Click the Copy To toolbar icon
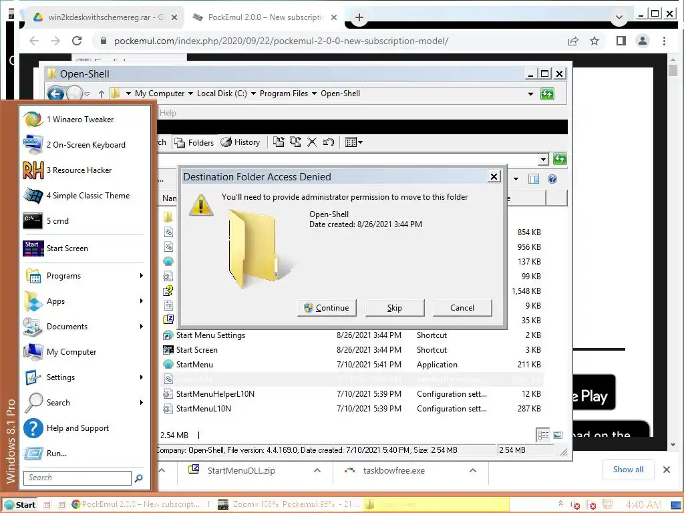 coord(295,142)
